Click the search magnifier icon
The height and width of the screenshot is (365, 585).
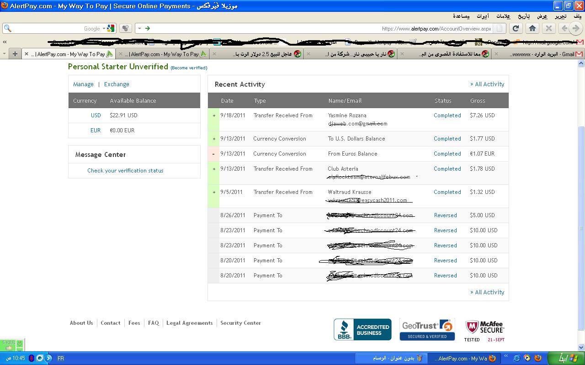(x=7, y=28)
